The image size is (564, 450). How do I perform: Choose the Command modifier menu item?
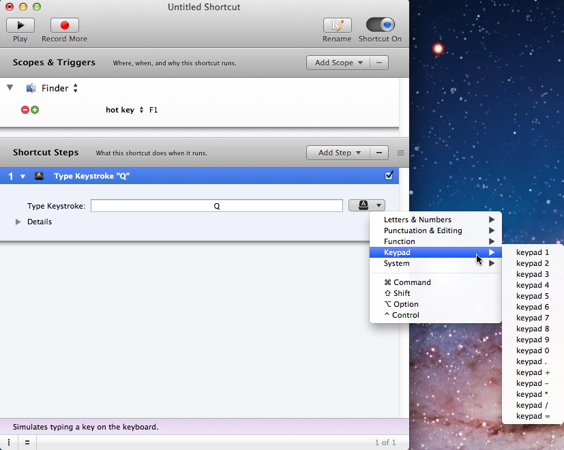[407, 282]
